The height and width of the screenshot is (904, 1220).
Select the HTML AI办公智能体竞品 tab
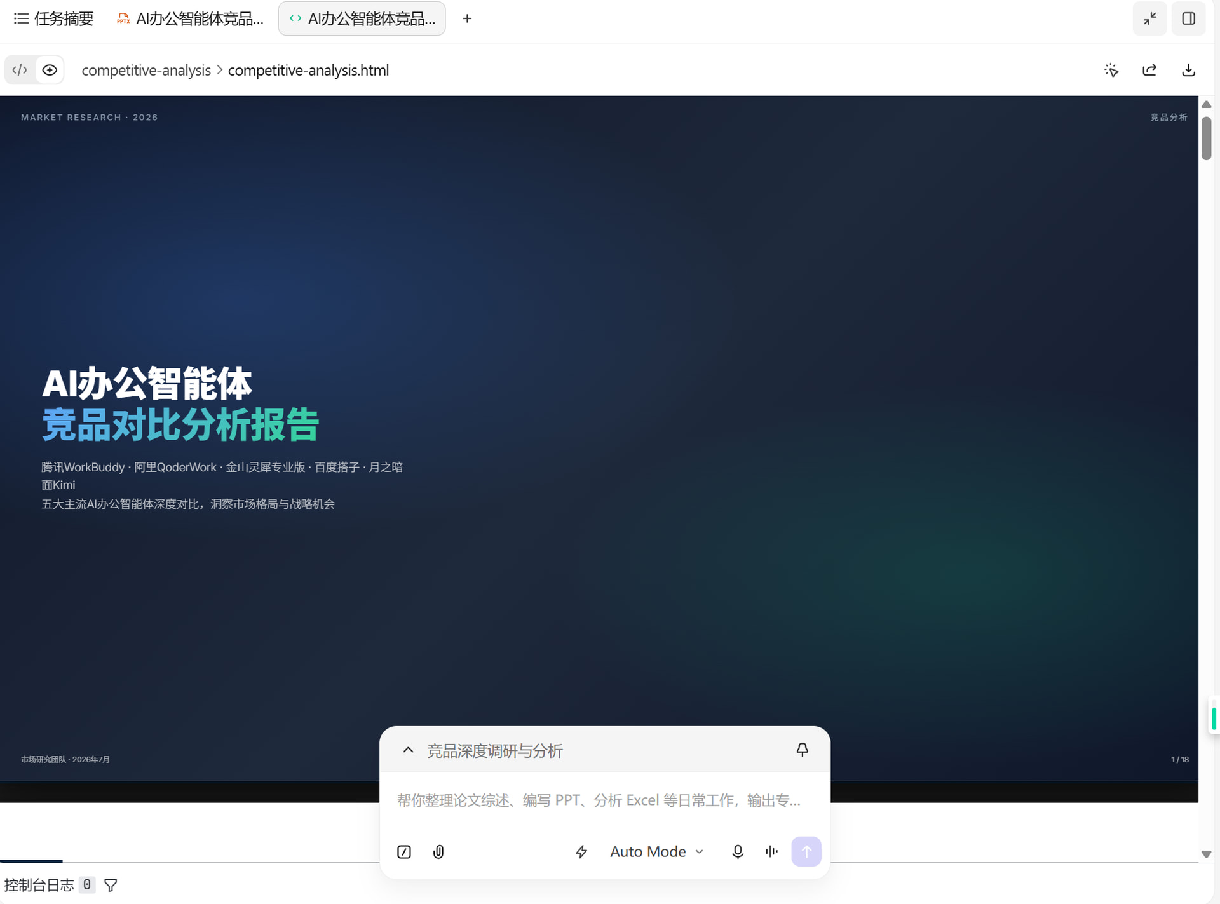coord(362,18)
